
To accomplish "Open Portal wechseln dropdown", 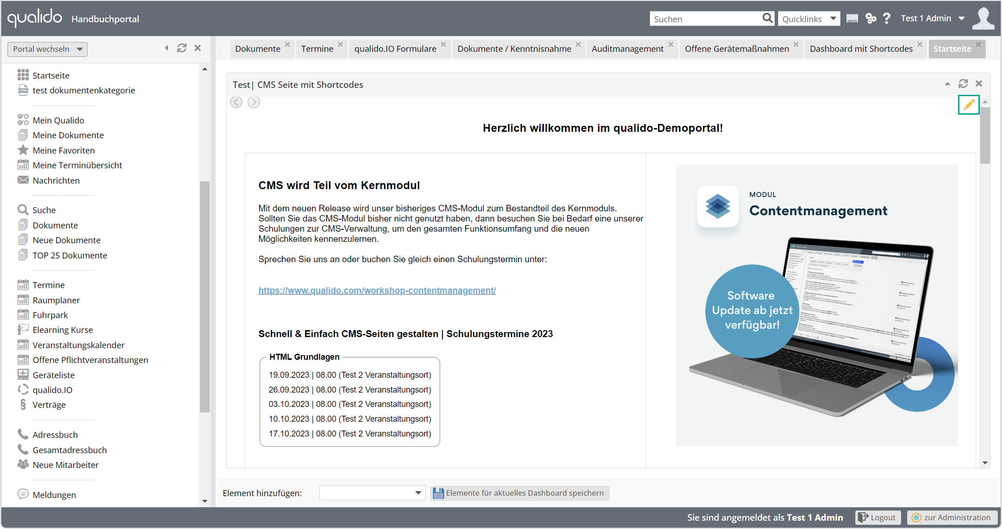I will click(x=47, y=49).
